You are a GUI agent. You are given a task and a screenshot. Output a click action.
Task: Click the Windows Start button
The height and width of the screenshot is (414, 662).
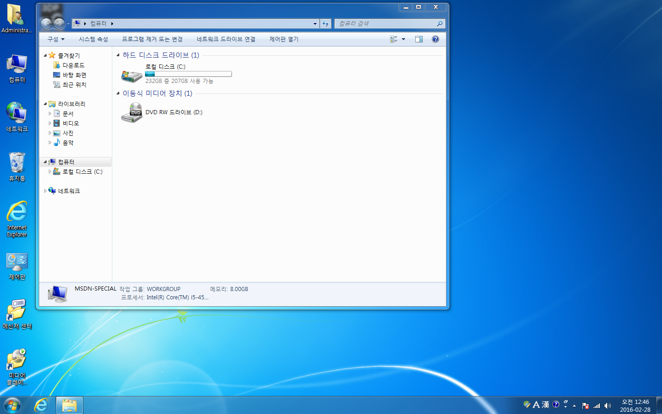click(x=12, y=405)
